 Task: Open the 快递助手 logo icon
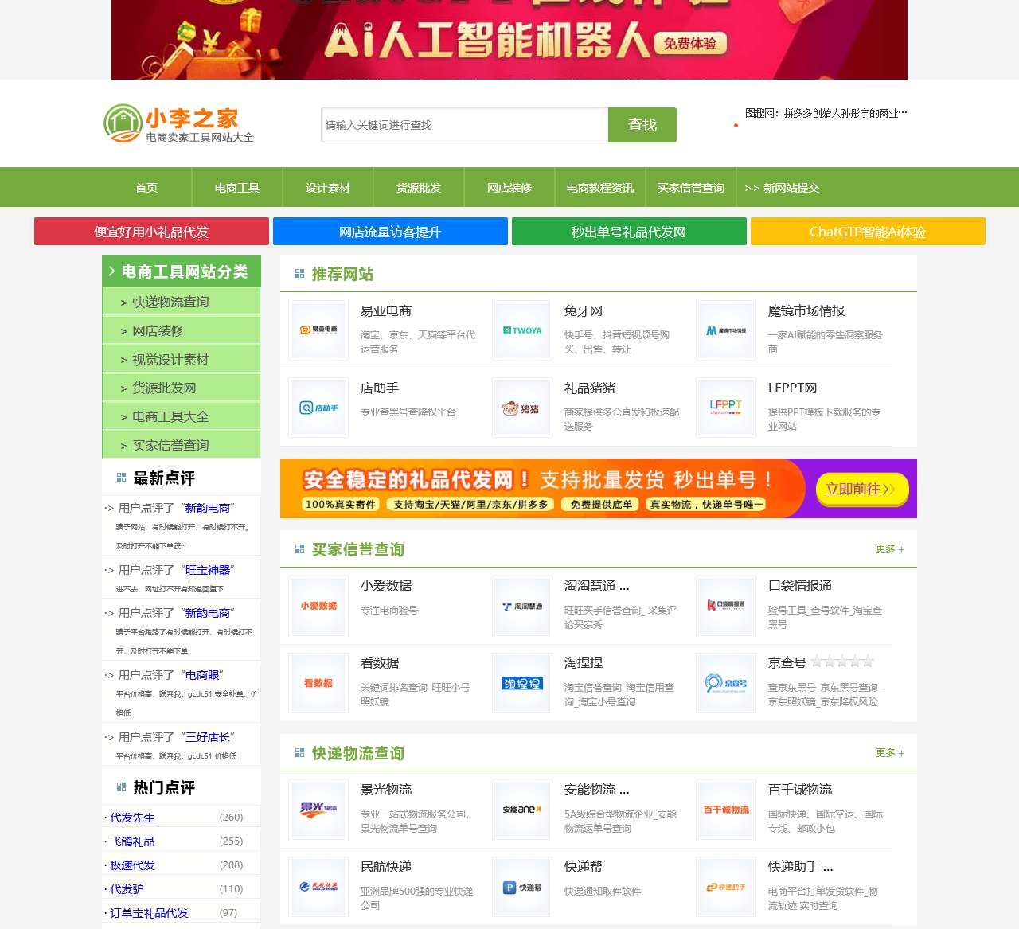click(726, 886)
